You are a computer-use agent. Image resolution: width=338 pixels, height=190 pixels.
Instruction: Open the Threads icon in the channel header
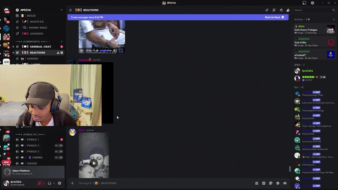click(x=267, y=10)
